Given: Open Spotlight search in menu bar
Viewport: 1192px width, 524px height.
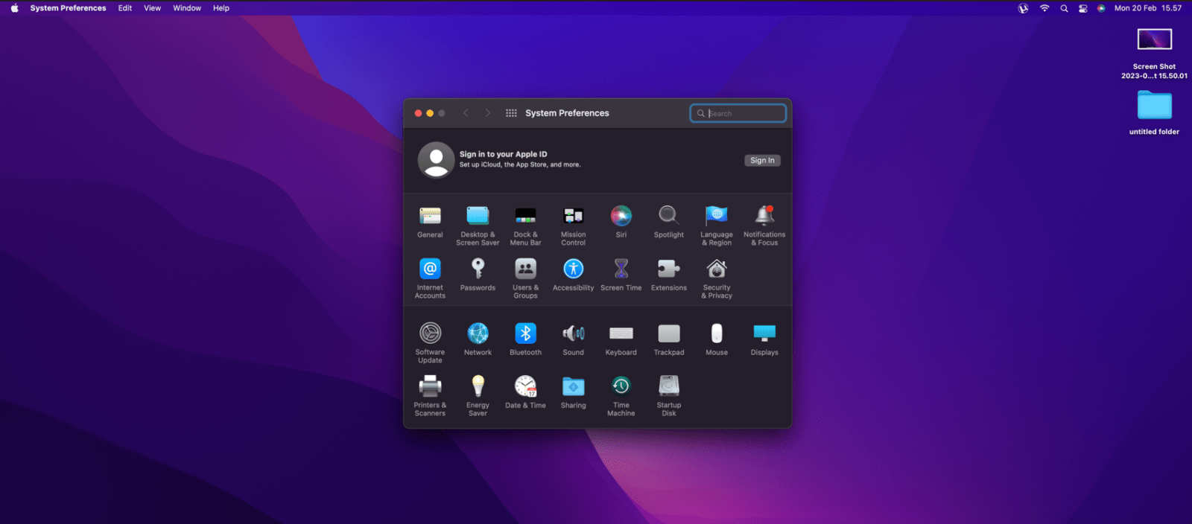Looking at the screenshot, I should tap(1064, 8).
